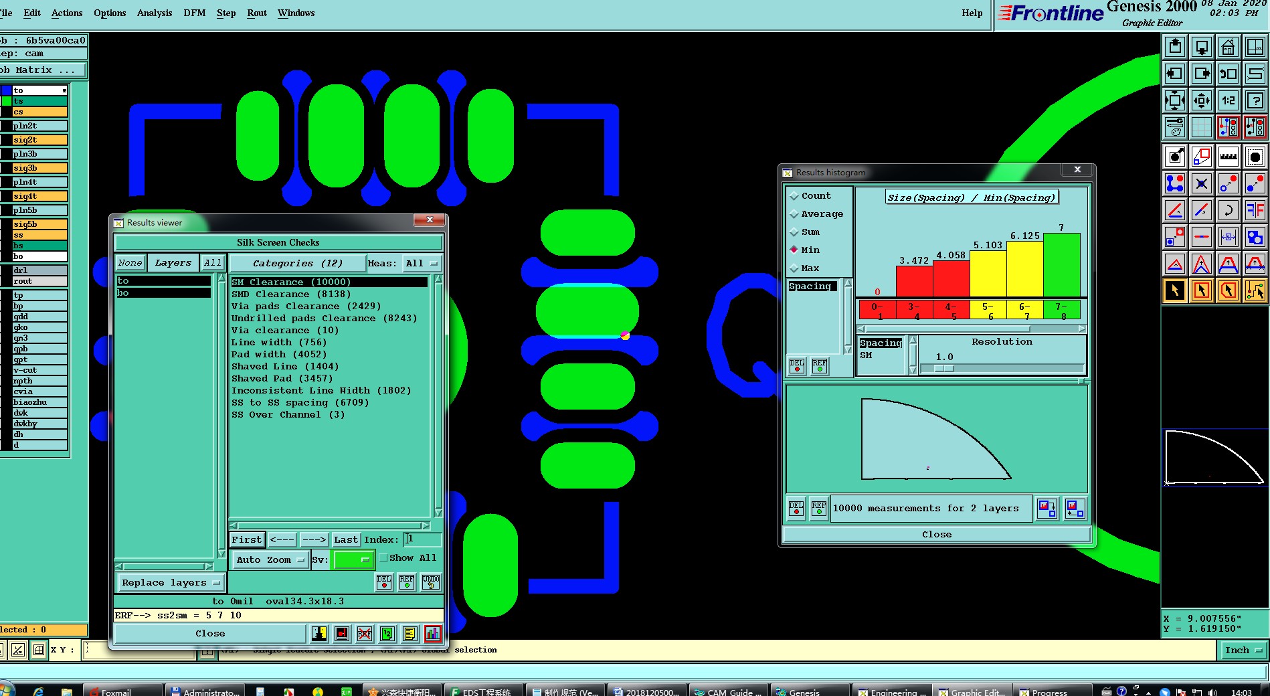Click the crossed-out REF icon in Results viewer

click(x=365, y=633)
